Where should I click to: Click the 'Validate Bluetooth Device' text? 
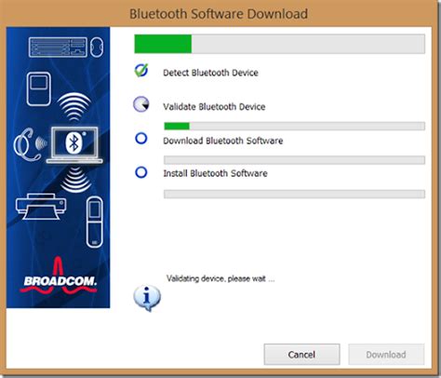pos(214,107)
